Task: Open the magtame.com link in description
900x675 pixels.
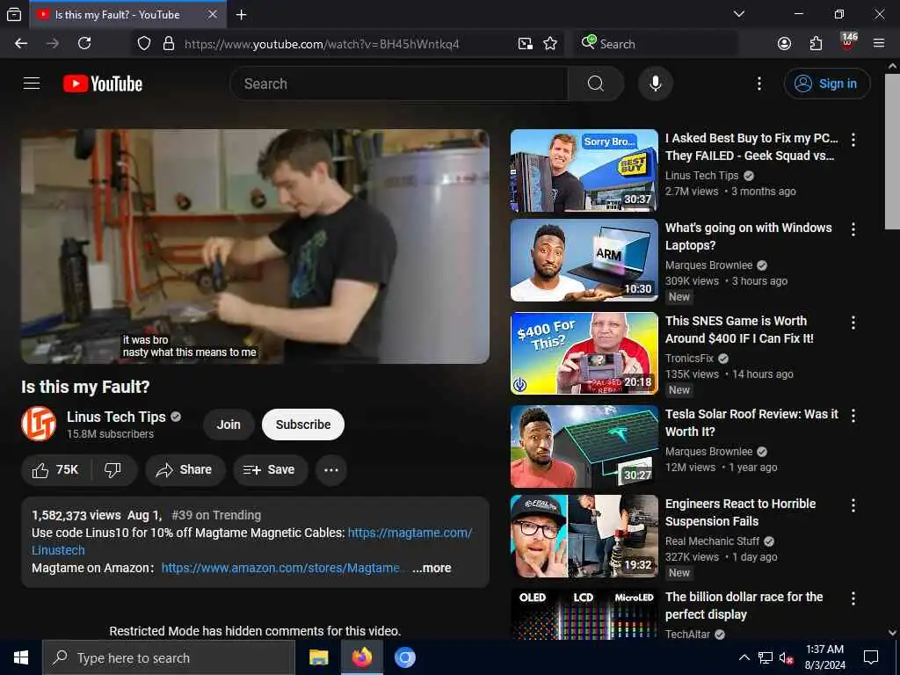Action: pyautogui.click(x=410, y=533)
